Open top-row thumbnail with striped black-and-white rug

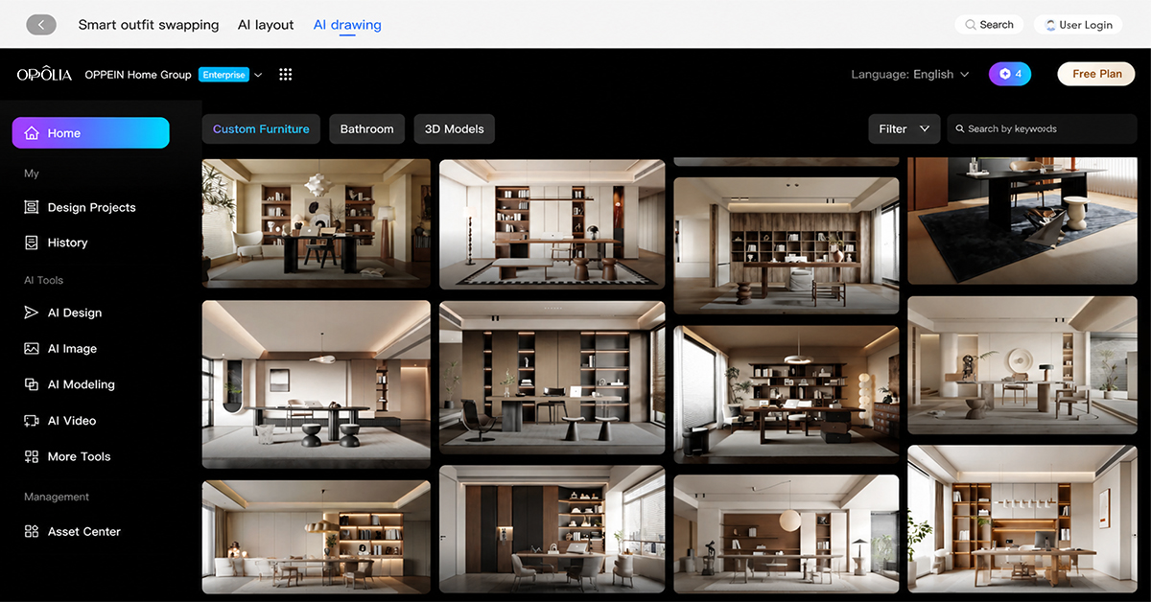[552, 224]
